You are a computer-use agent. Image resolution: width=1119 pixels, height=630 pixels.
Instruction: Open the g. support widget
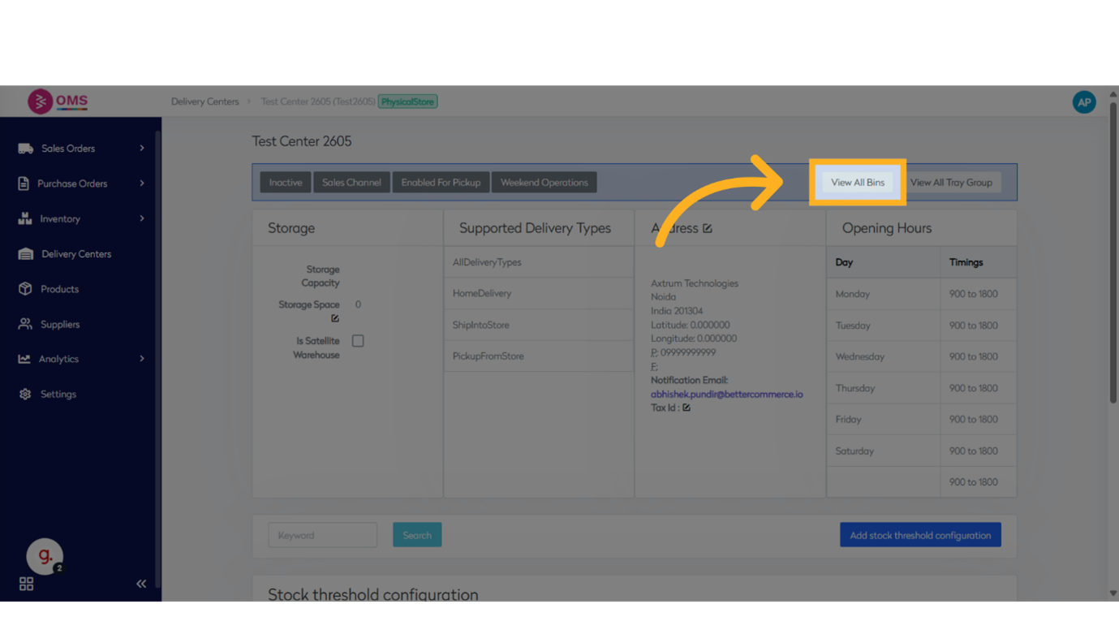45,557
